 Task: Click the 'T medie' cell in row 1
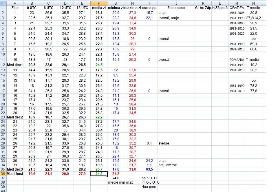[x=254, y=8]
